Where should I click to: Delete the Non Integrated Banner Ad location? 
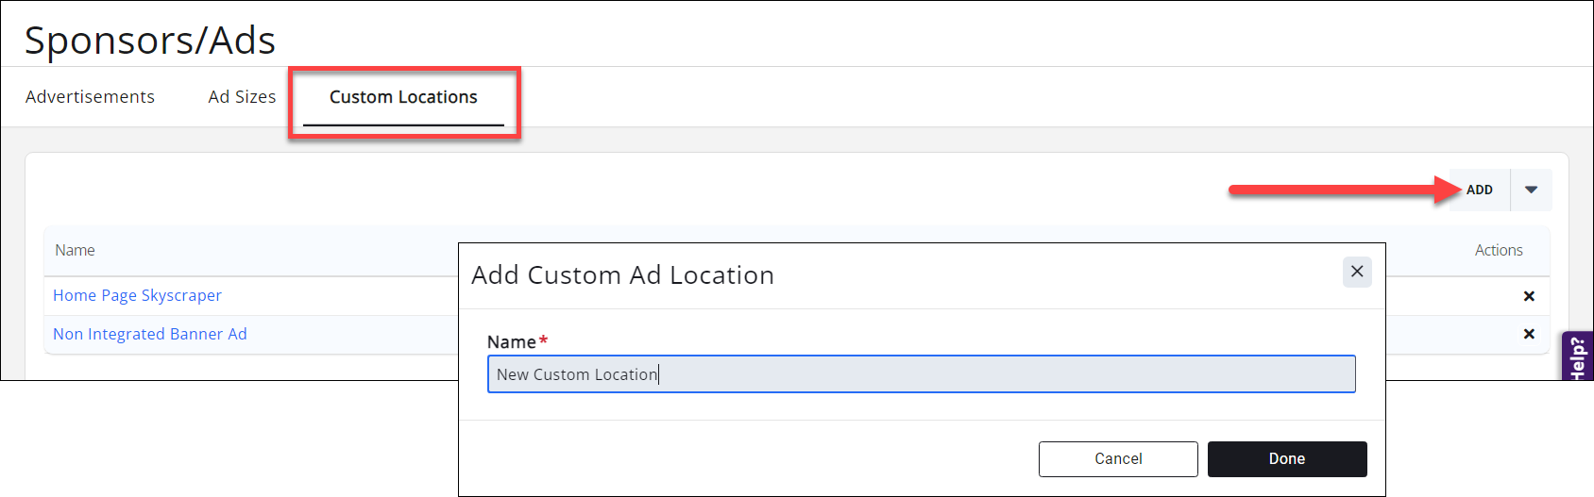1529,334
